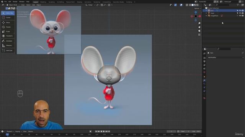Toggle proportional editing in header
This screenshot has width=245, height=137.
[x=109, y=5]
